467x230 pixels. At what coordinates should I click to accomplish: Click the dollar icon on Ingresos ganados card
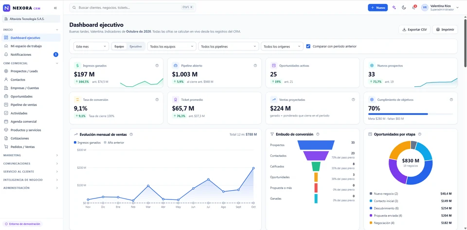[77, 66]
